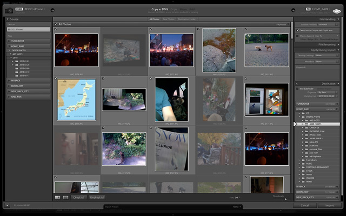Enable Make a Second Copy To
The width and height of the screenshot is (346, 216).
pyautogui.click(x=297, y=36)
